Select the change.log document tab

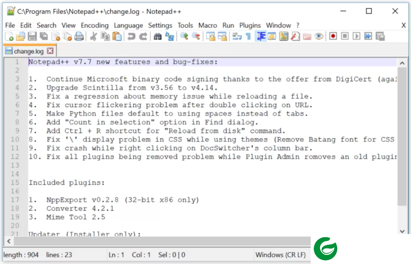tap(29, 51)
